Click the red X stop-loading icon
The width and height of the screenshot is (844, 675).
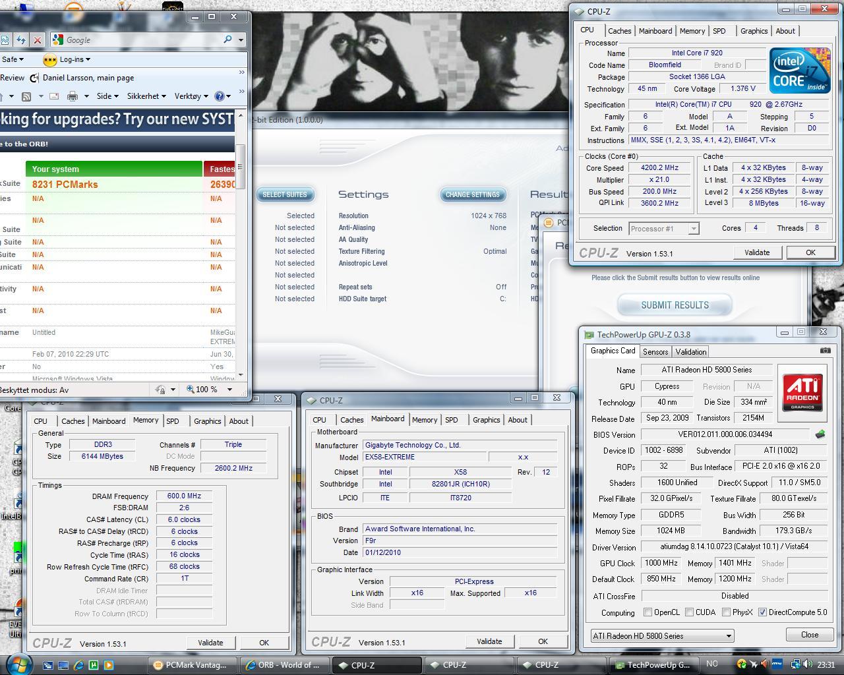(38, 40)
